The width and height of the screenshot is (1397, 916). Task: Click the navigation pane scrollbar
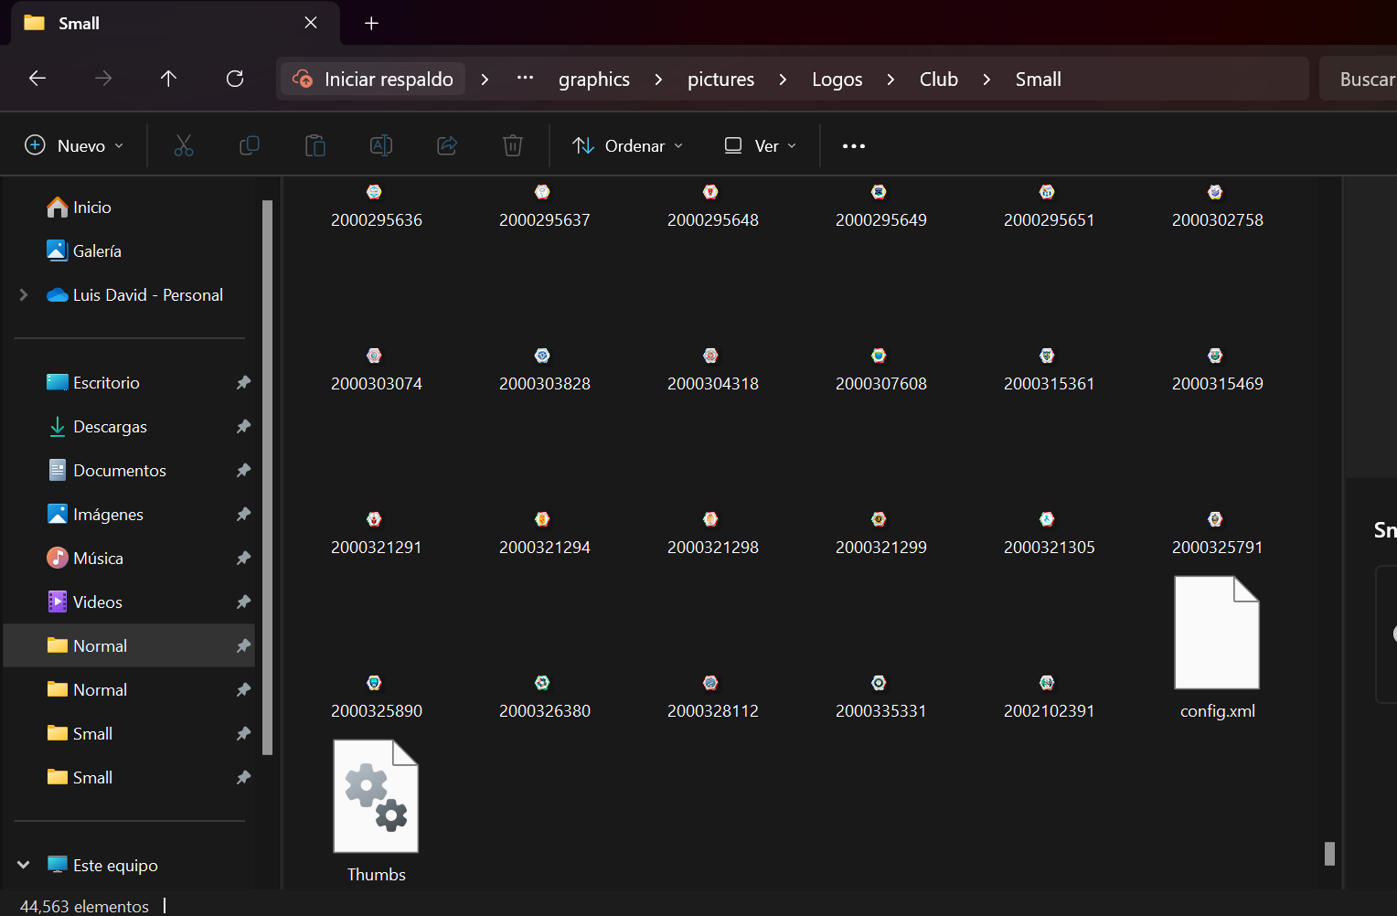pyautogui.click(x=267, y=477)
